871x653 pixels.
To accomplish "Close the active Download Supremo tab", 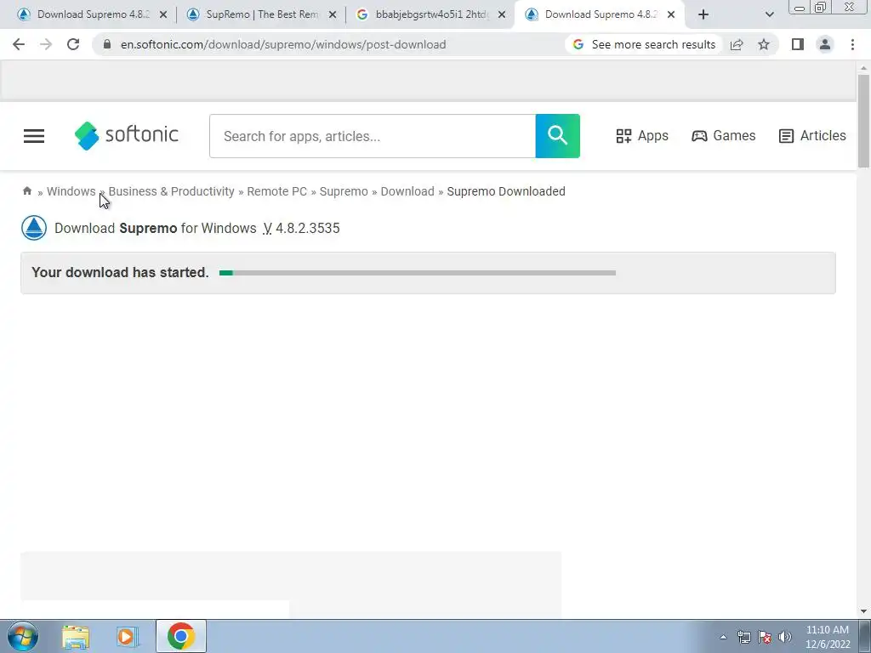I will (671, 15).
